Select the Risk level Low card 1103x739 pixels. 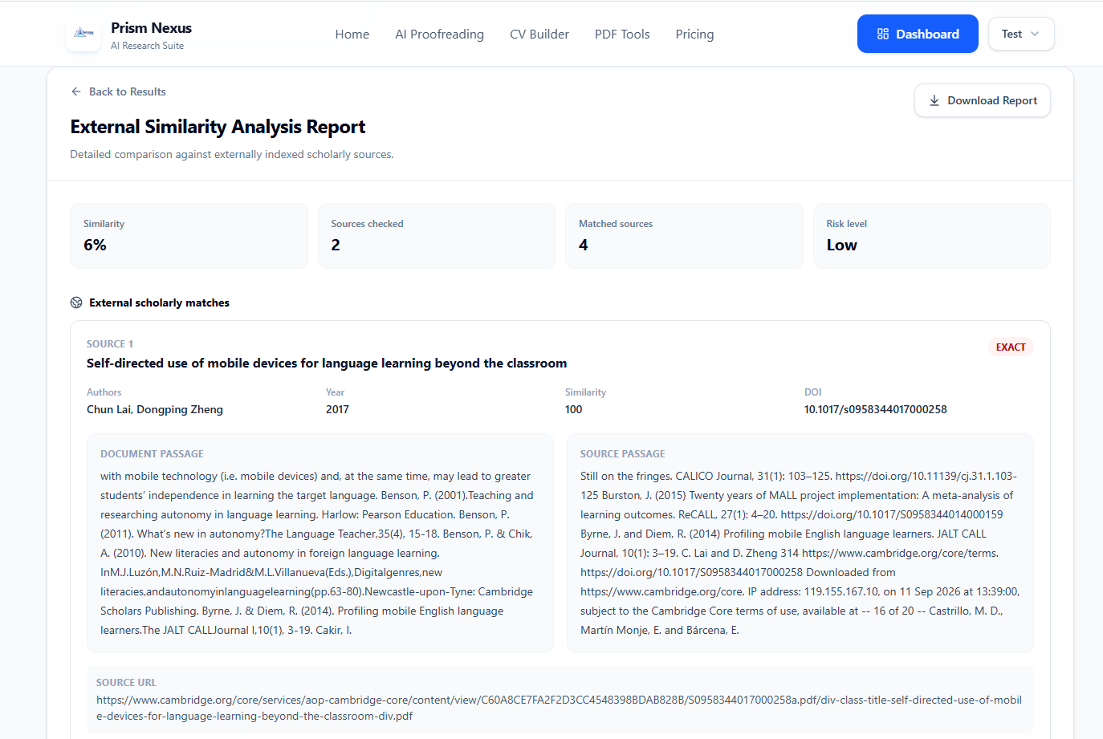932,236
